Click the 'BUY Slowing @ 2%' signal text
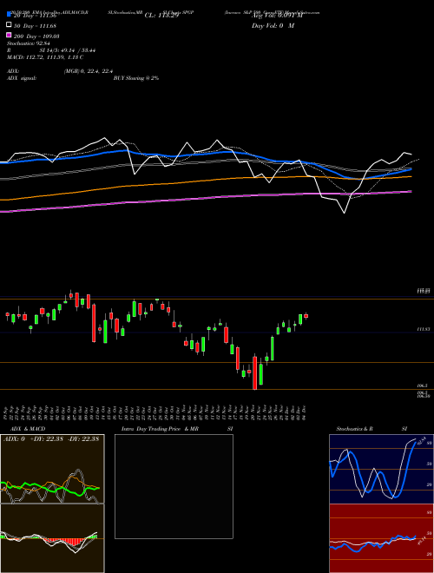Image resolution: width=434 pixels, height=573 pixels. point(136,78)
